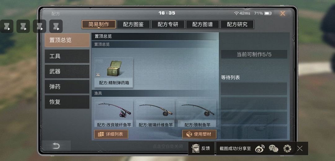Open the 详细列表 detailed list
The image size is (335, 161).
111,134
